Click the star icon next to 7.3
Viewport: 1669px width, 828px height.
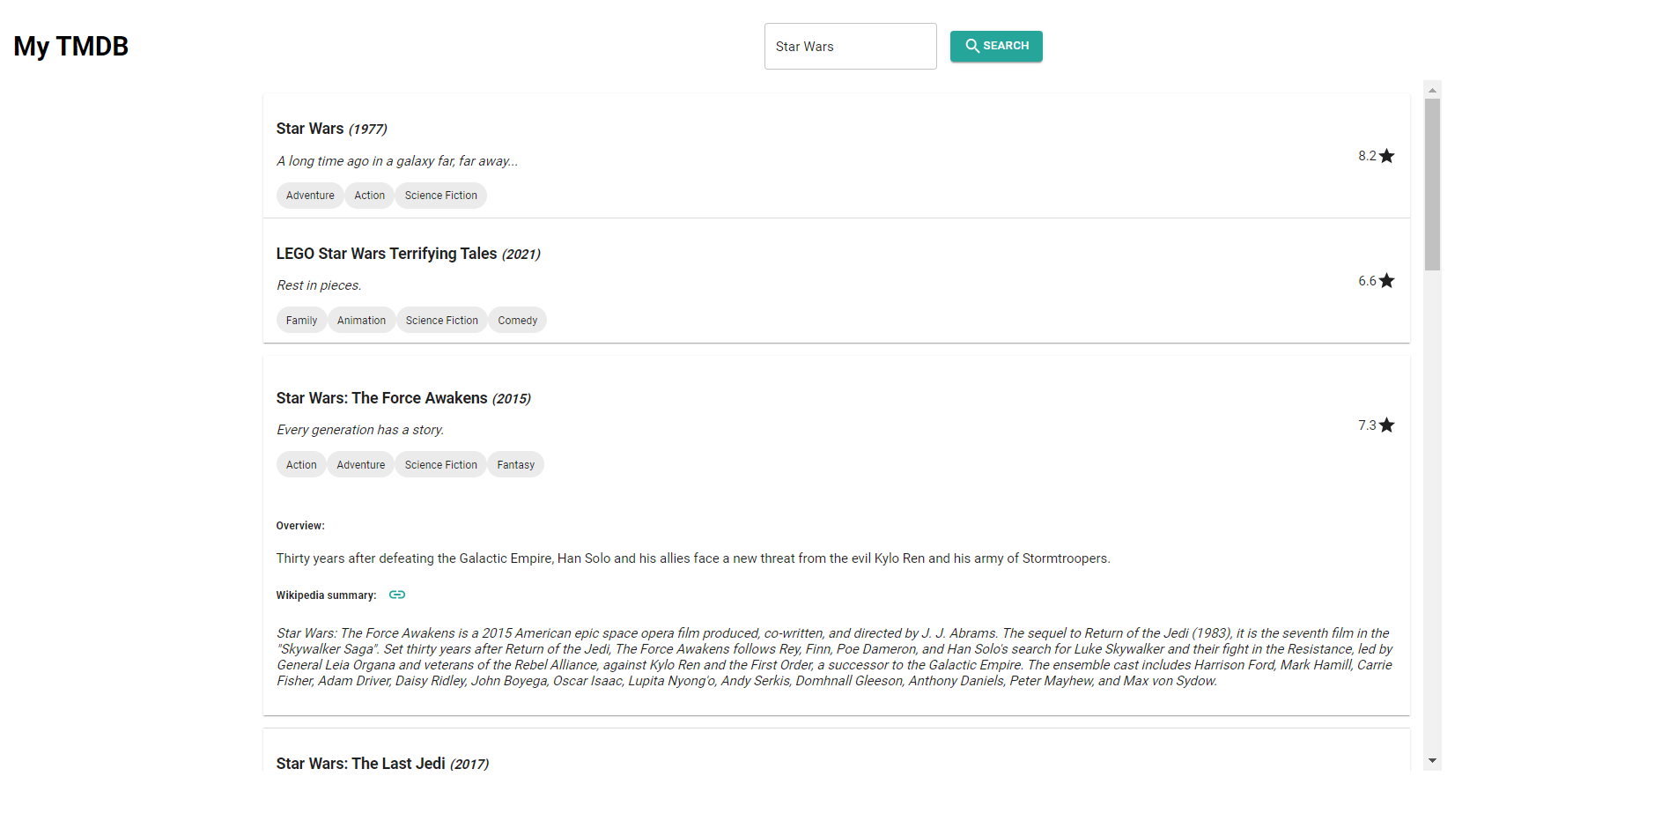[1386, 425]
